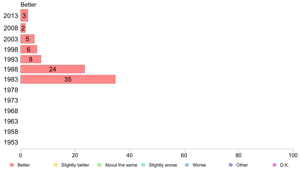Viewport: 300px width, 186px height.
Task: Click the Better title above chart
Action: [28, 5]
